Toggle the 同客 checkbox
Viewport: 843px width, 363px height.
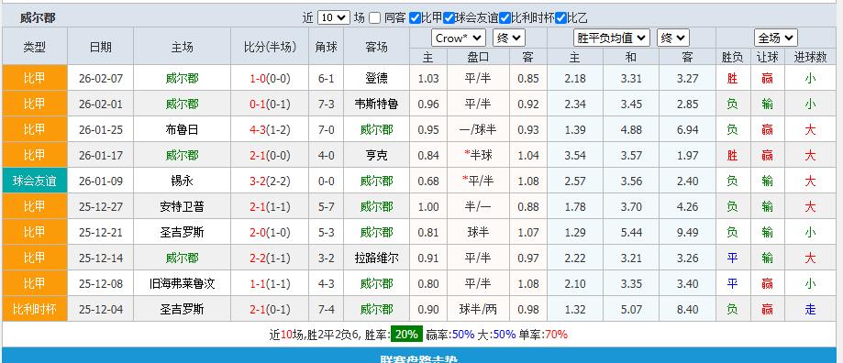point(375,17)
